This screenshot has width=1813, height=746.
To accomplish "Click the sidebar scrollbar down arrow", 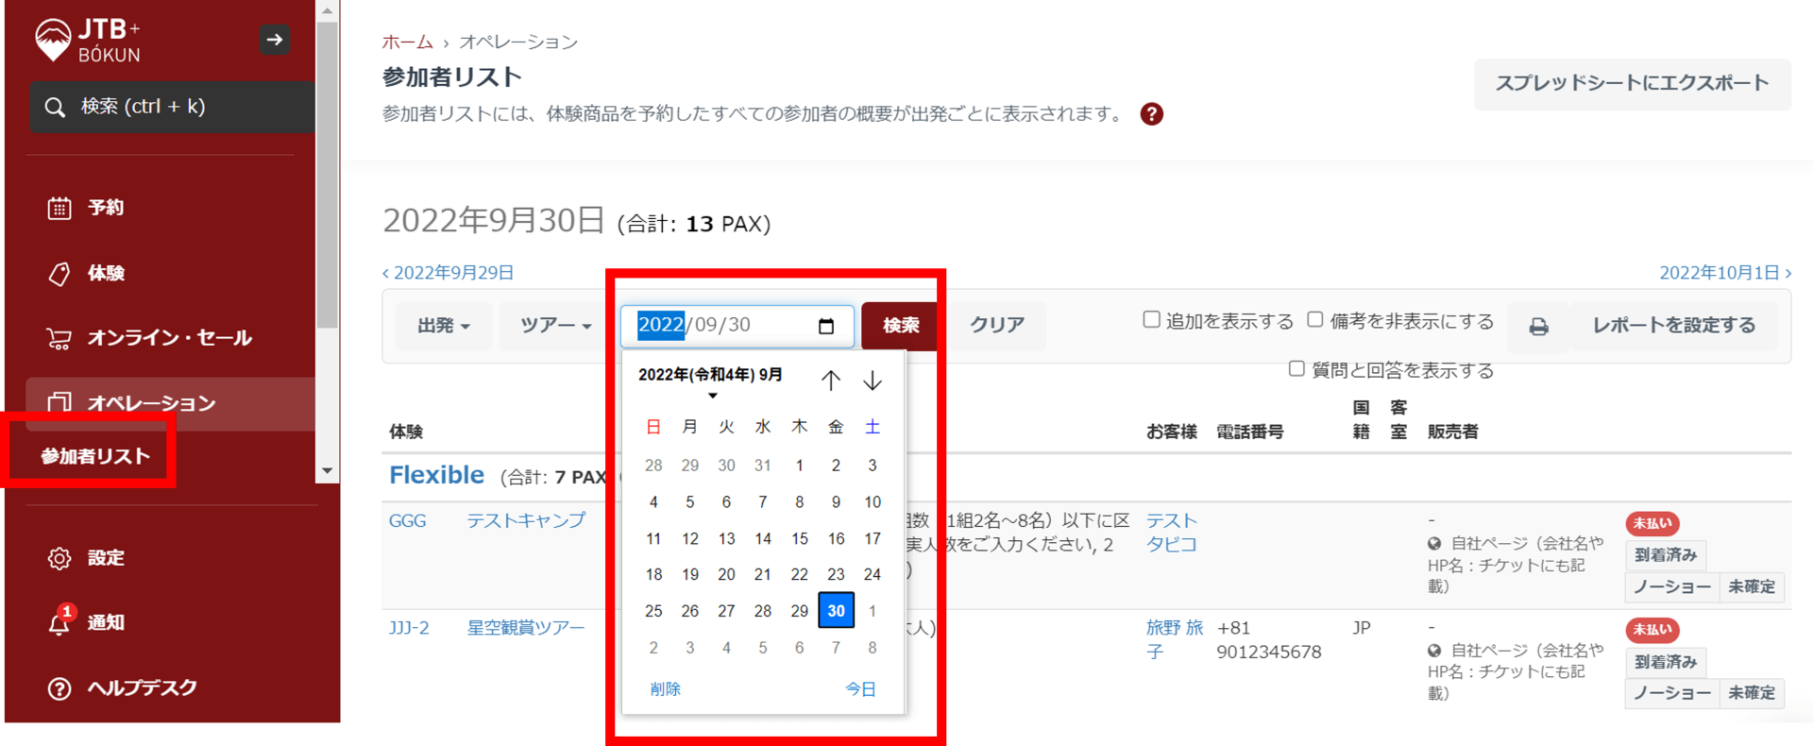I will pyautogui.click(x=327, y=470).
